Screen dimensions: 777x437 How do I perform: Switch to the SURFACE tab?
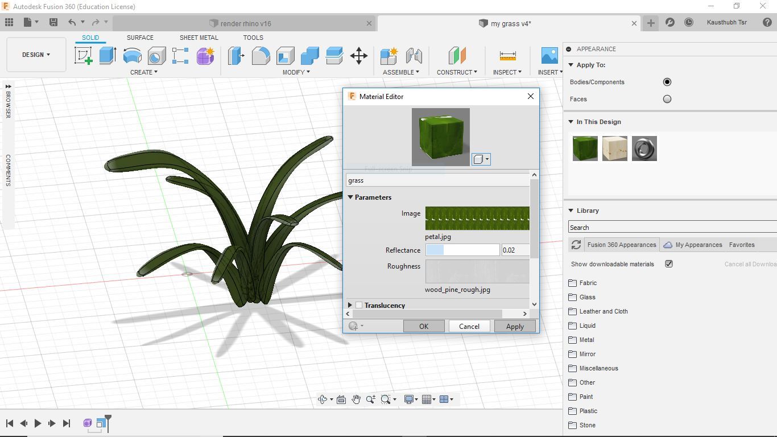(140, 38)
